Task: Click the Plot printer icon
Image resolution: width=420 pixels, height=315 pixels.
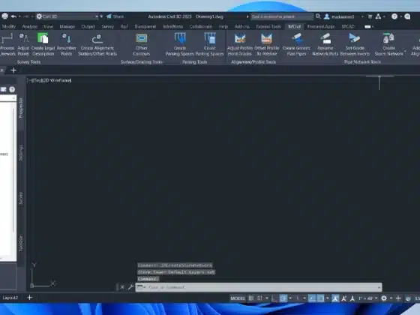Action: [x=4, y=16]
